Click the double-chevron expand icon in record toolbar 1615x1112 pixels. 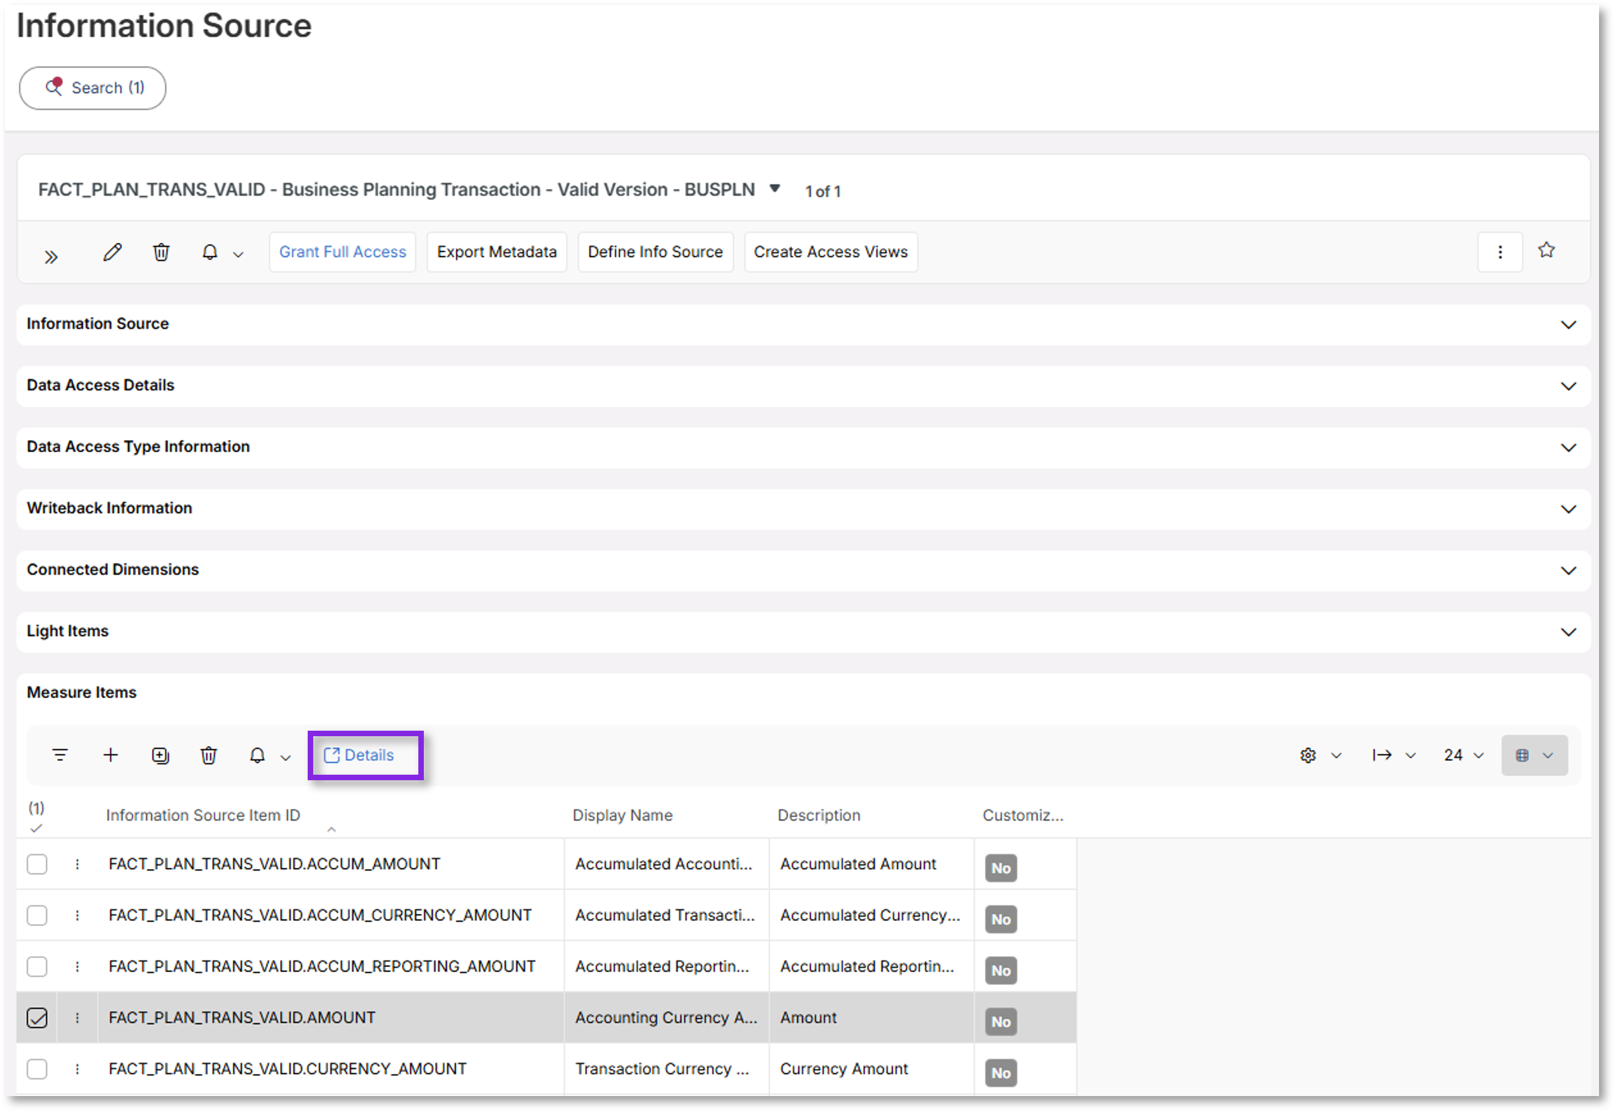[x=51, y=257]
